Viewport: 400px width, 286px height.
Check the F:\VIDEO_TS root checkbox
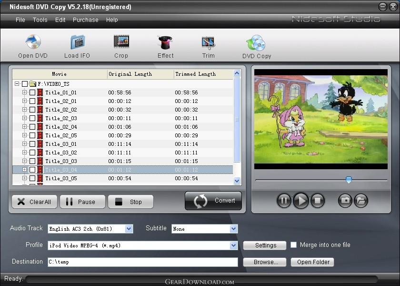click(x=24, y=84)
